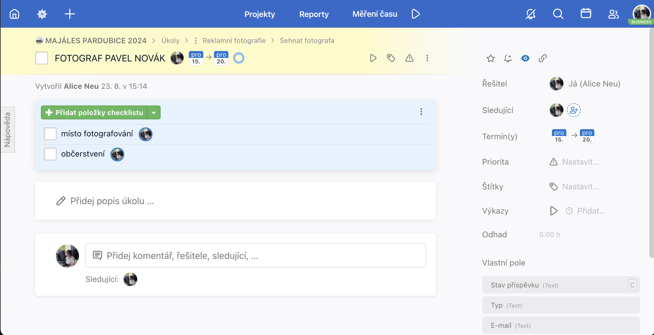The height and width of the screenshot is (335, 654).
Task: Add a reminder with bell-plus icon
Action: point(508,58)
